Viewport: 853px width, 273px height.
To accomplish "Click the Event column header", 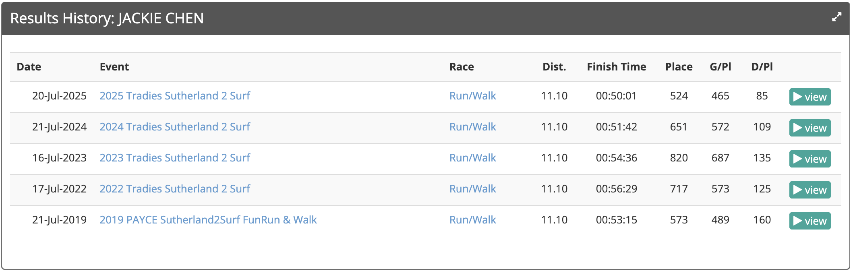I will point(114,67).
